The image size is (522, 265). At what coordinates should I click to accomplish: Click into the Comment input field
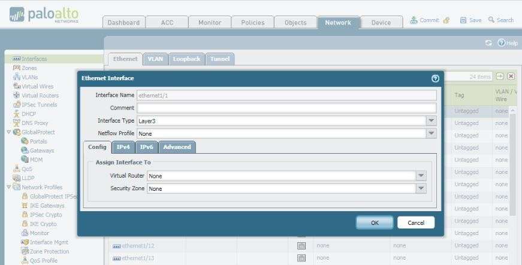(286, 108)
